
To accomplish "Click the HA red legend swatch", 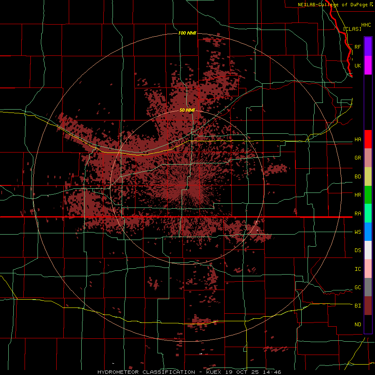I will [x=368, y=139].
